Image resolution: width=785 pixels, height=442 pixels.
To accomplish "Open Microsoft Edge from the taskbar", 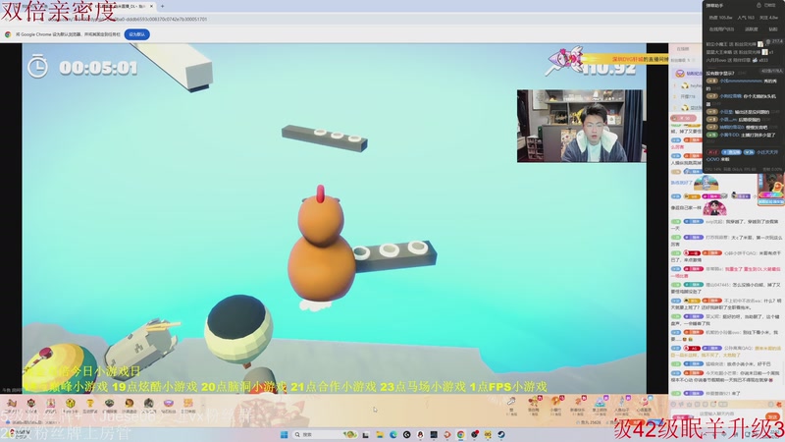I will coord(393,434).
